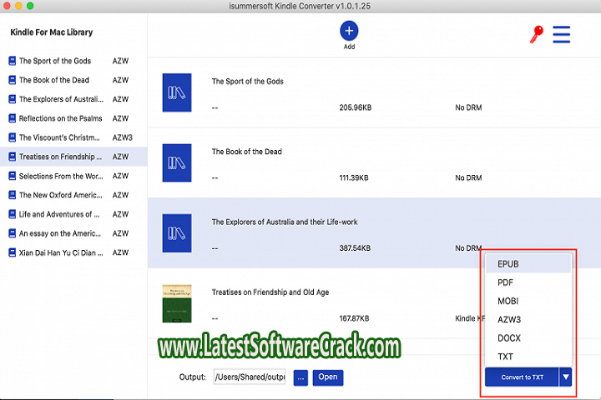
Task: Select EPUB from the format list
Action: (508, 264)
